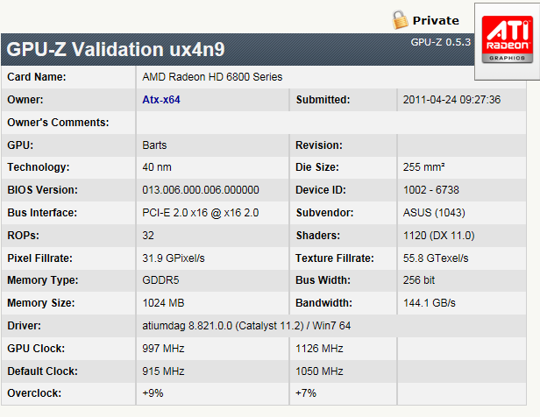Click the BIOS version 013.006.000.006.000000
This screenshot has height=417, width=540.
click(x=201, y=190)
